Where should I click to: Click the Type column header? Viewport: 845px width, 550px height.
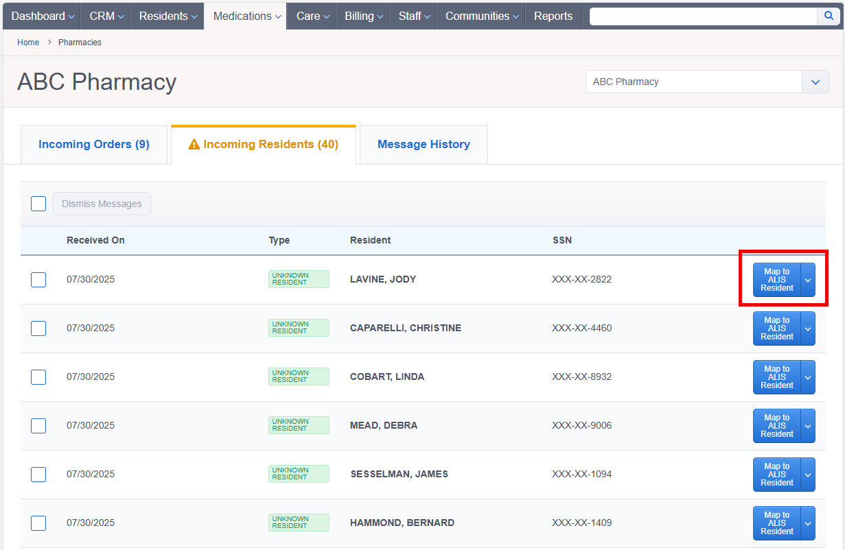279,240
